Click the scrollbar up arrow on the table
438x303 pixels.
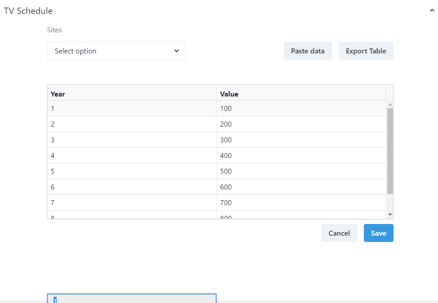pyautogui.click(x=390, y=104)
